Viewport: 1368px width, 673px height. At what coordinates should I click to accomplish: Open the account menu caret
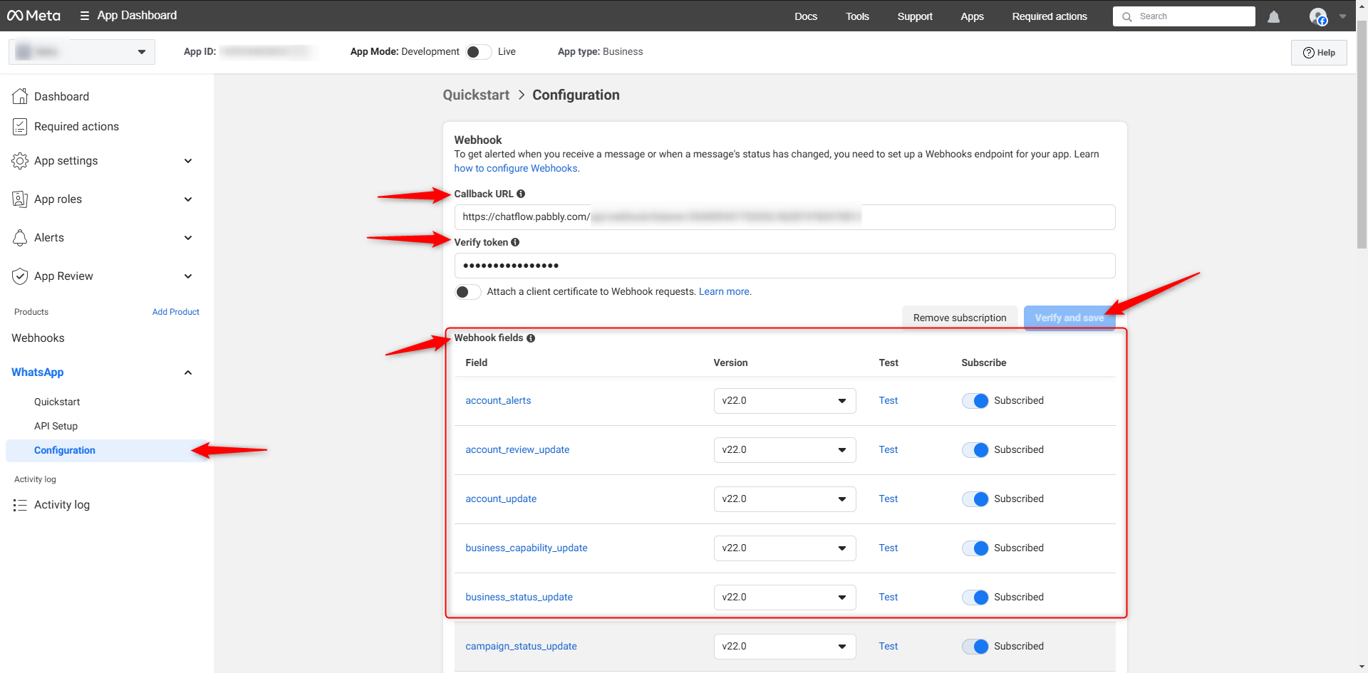[1342, 16]
